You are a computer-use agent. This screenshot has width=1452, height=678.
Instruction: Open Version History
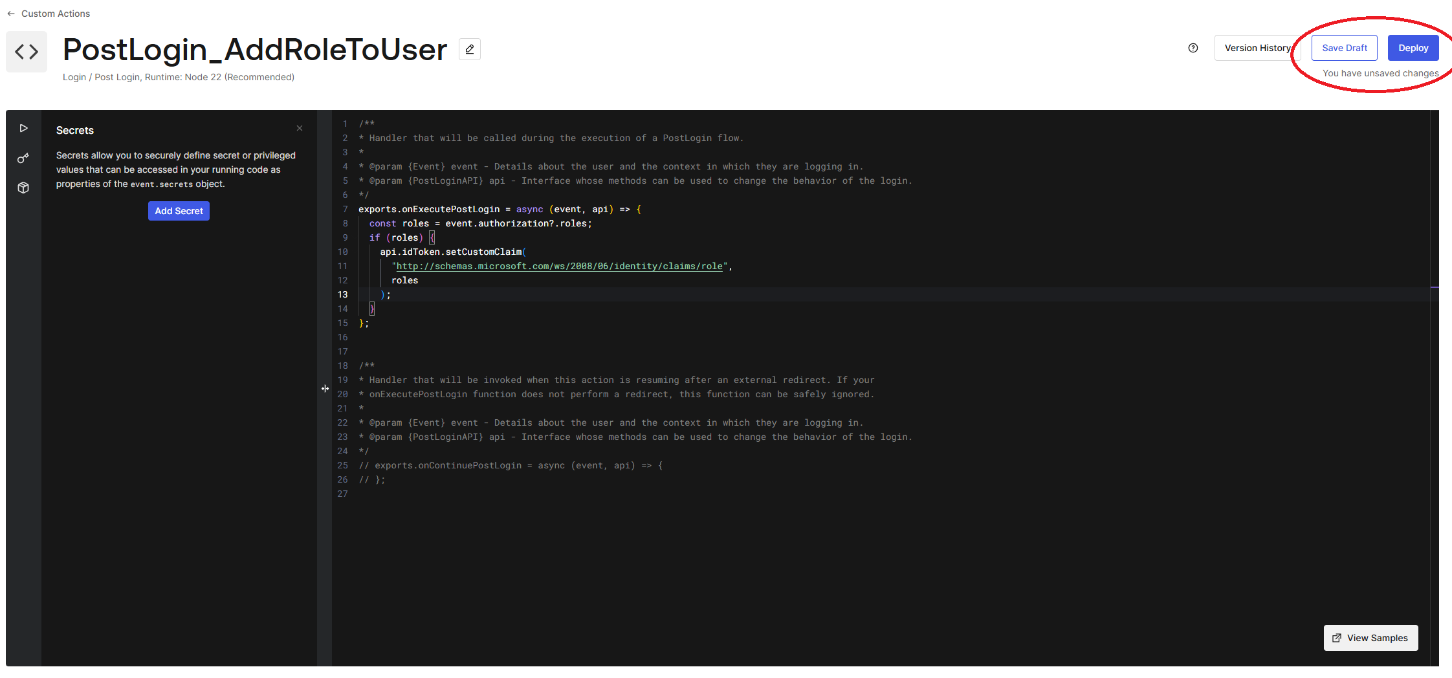[x=1257, y=48]
